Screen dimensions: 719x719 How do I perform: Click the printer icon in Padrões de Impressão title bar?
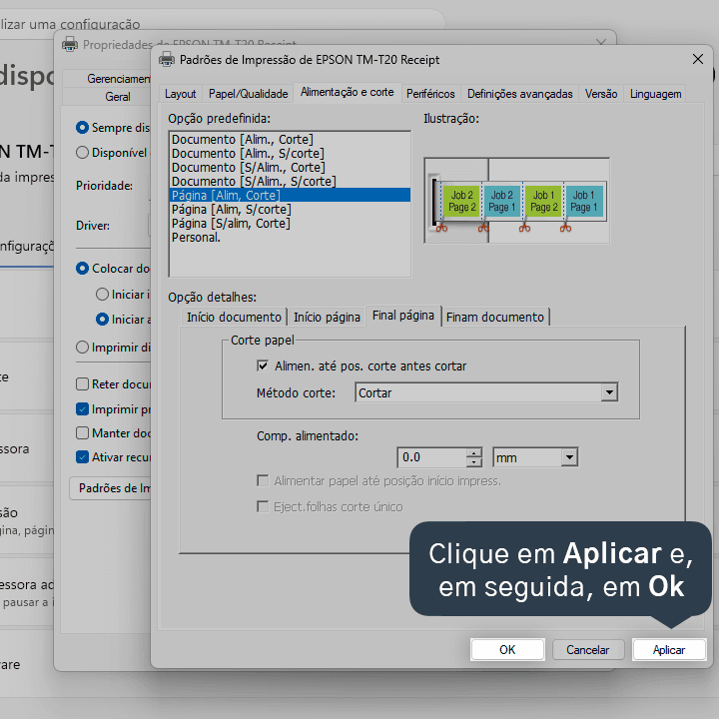click(167, 60)
